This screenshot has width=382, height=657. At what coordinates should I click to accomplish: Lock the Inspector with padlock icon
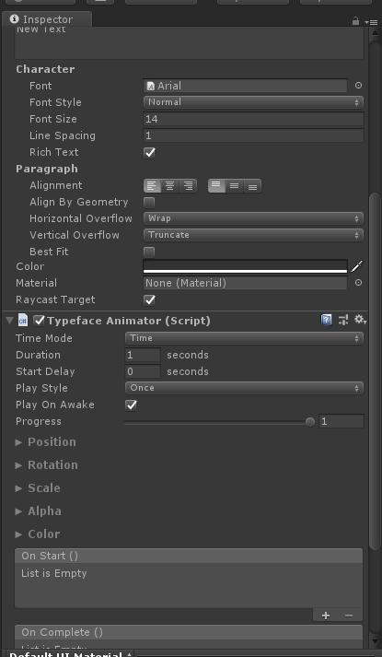(355, 21)
